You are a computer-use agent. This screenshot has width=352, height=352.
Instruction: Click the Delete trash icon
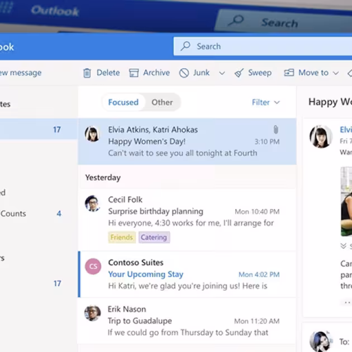pyautogui.click(x=87, y=73)
